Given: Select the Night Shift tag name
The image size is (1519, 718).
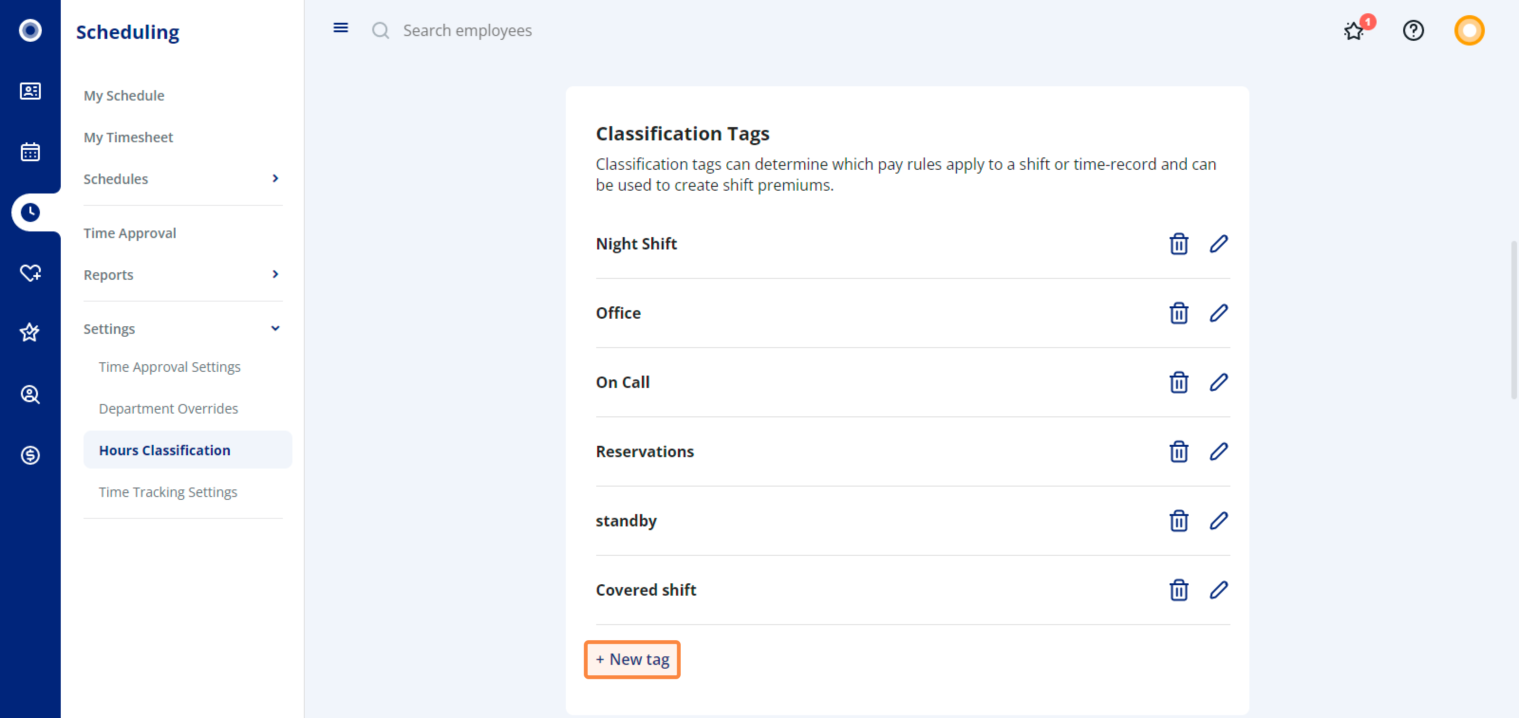Looking at the screenshot, I should point(636,244).
